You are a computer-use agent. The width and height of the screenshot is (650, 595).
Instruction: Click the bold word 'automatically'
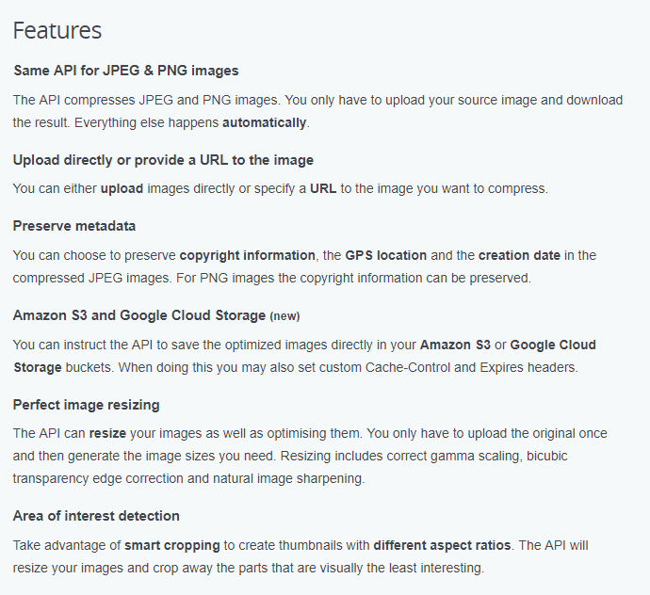tap(265, 123)
